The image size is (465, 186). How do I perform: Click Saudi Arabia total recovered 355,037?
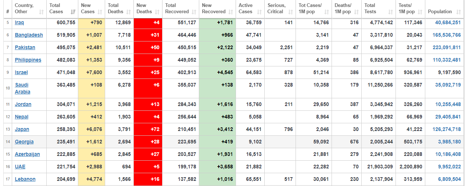[186, 85]
